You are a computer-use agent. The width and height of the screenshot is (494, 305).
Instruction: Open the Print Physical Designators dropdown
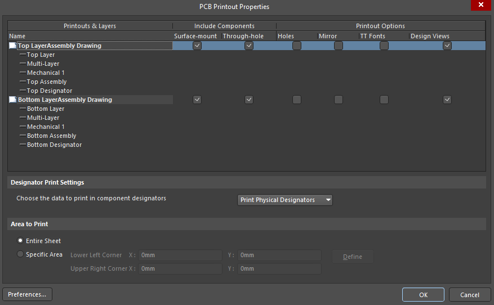click(285, 200)
